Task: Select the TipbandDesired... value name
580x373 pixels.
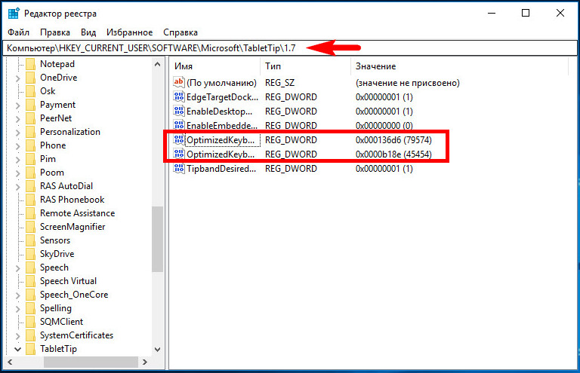Action: pyautogui.click(x=221, y=169)
